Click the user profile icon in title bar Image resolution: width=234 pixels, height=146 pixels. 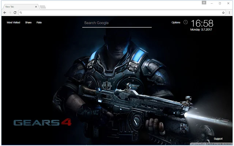pos(204,3)
